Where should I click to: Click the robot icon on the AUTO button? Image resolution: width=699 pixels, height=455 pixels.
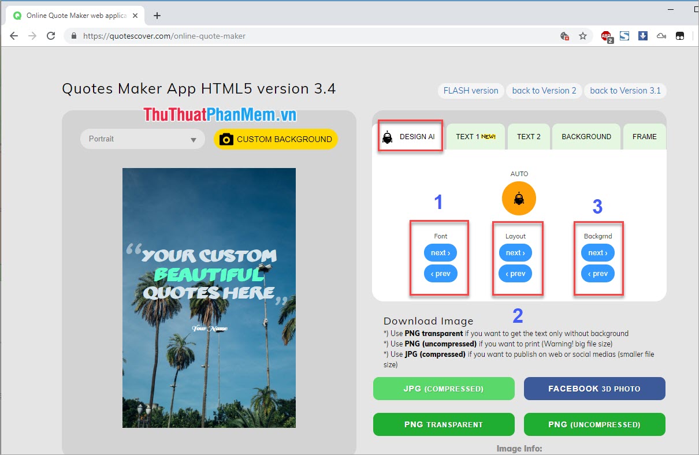[519, 198]
